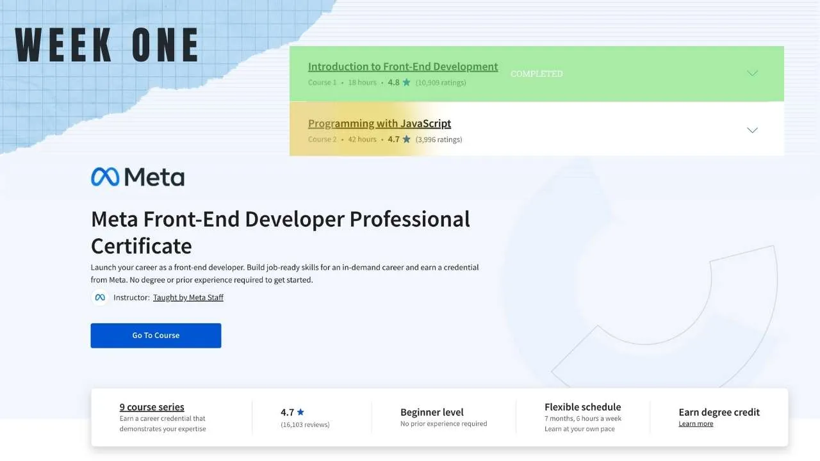
Task: Click the Earn degree credit heading
Action: coord(719,412)
